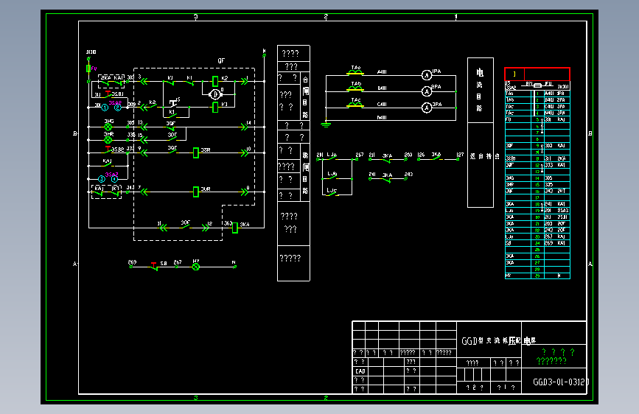Select the TAa current transformer symbol

pyautogui.click(x=355, y=72)
